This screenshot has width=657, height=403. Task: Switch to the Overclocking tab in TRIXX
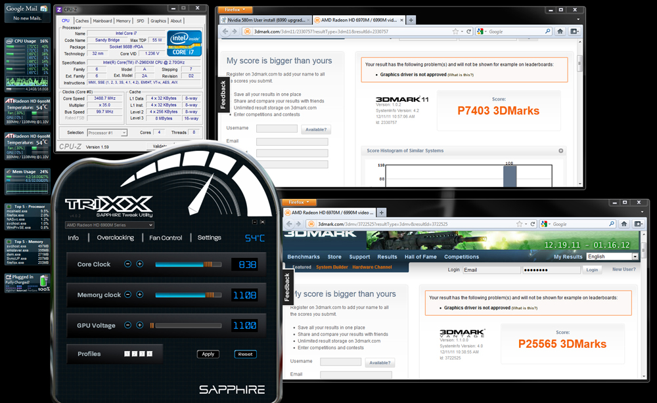pos(115,238)
